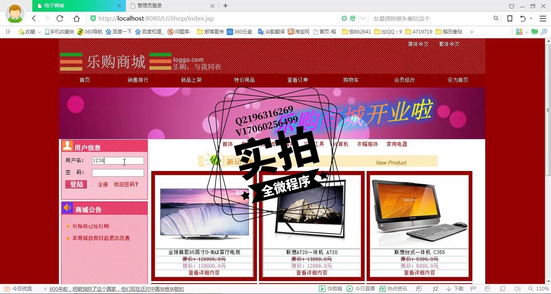This screenshot has height=294, width=551.
Task: Close the 管理员登录 tab
Action: pos(213,6)
